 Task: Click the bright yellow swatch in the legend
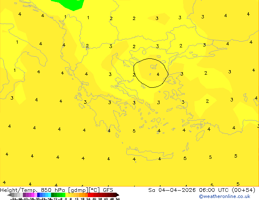pos(67,195)
